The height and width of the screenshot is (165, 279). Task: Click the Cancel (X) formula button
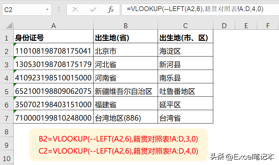coord(76,9)
